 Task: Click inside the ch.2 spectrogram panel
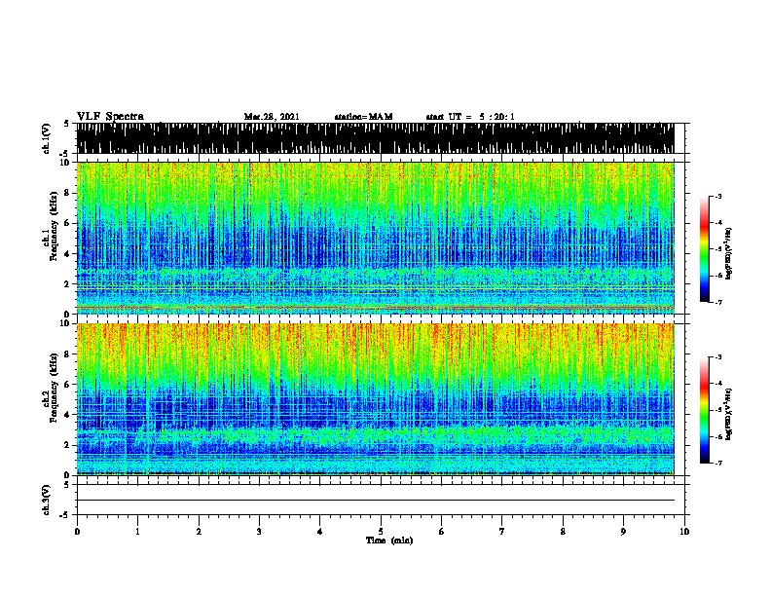(x=376, y=399)
